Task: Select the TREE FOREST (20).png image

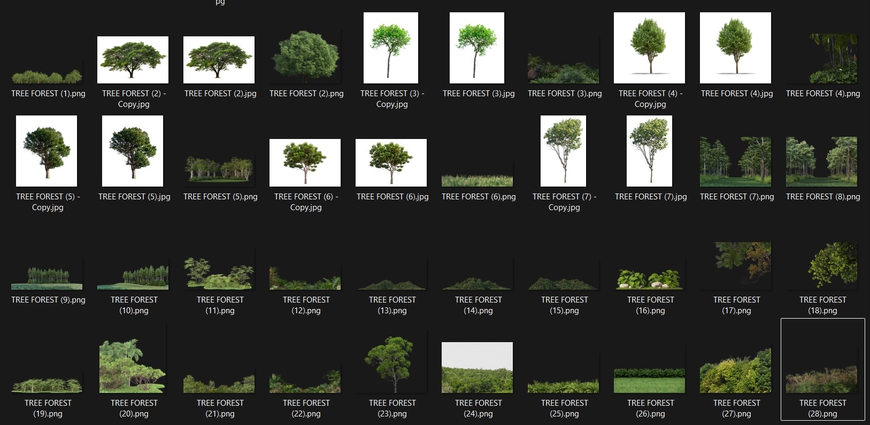Action: (133, 366)
